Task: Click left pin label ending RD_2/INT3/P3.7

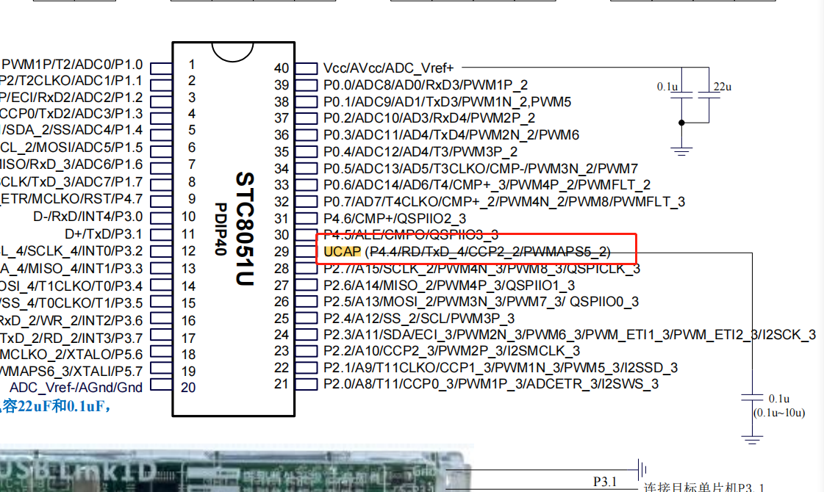Action: [71, 338]
